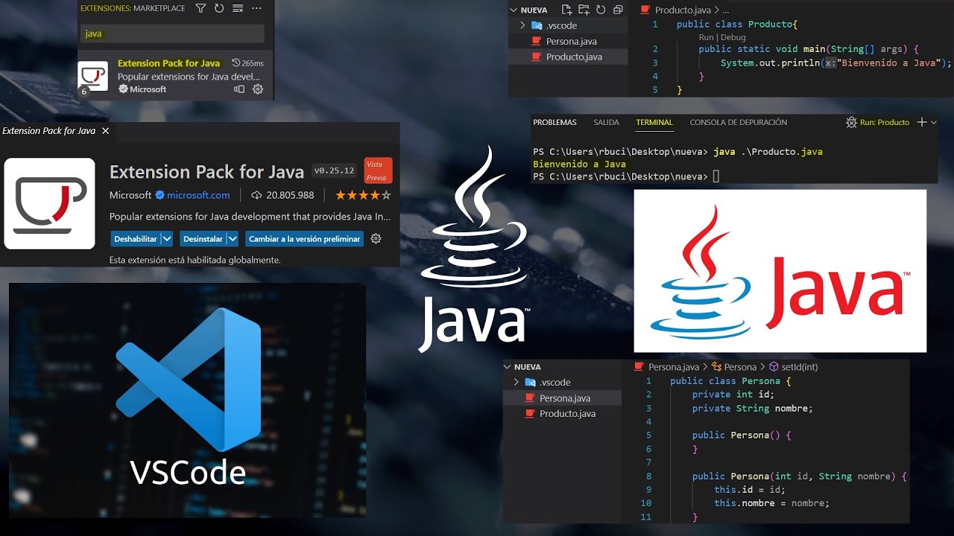The image size is (954, 536).
Task: Click the New File icon in the explorer header
Action: click(x=567, y=10)
